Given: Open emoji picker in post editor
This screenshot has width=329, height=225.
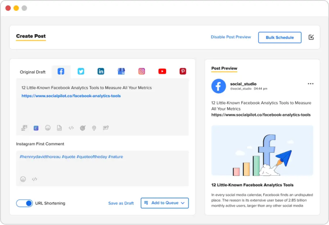Looking at the screenshot, I should (x=48, y=128).
